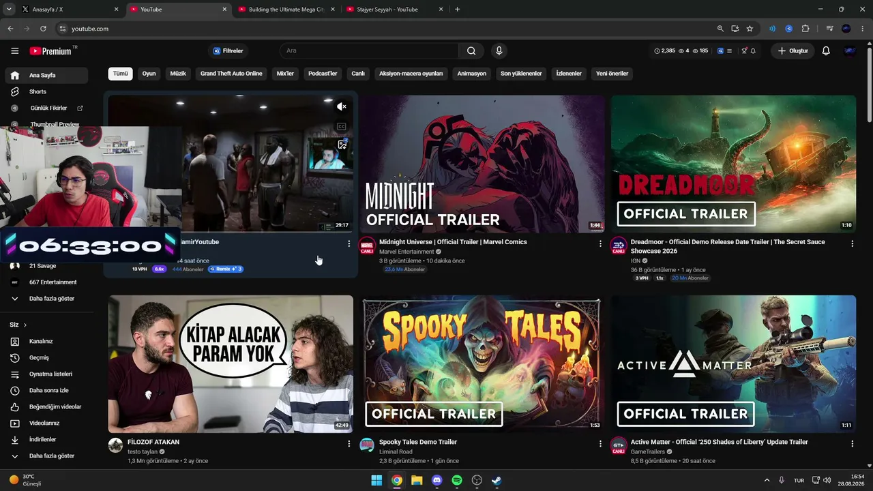This screenshot has height=491, width=873.
Task: Open YouTube notifications bell
Action: click(x=826, y=51)
